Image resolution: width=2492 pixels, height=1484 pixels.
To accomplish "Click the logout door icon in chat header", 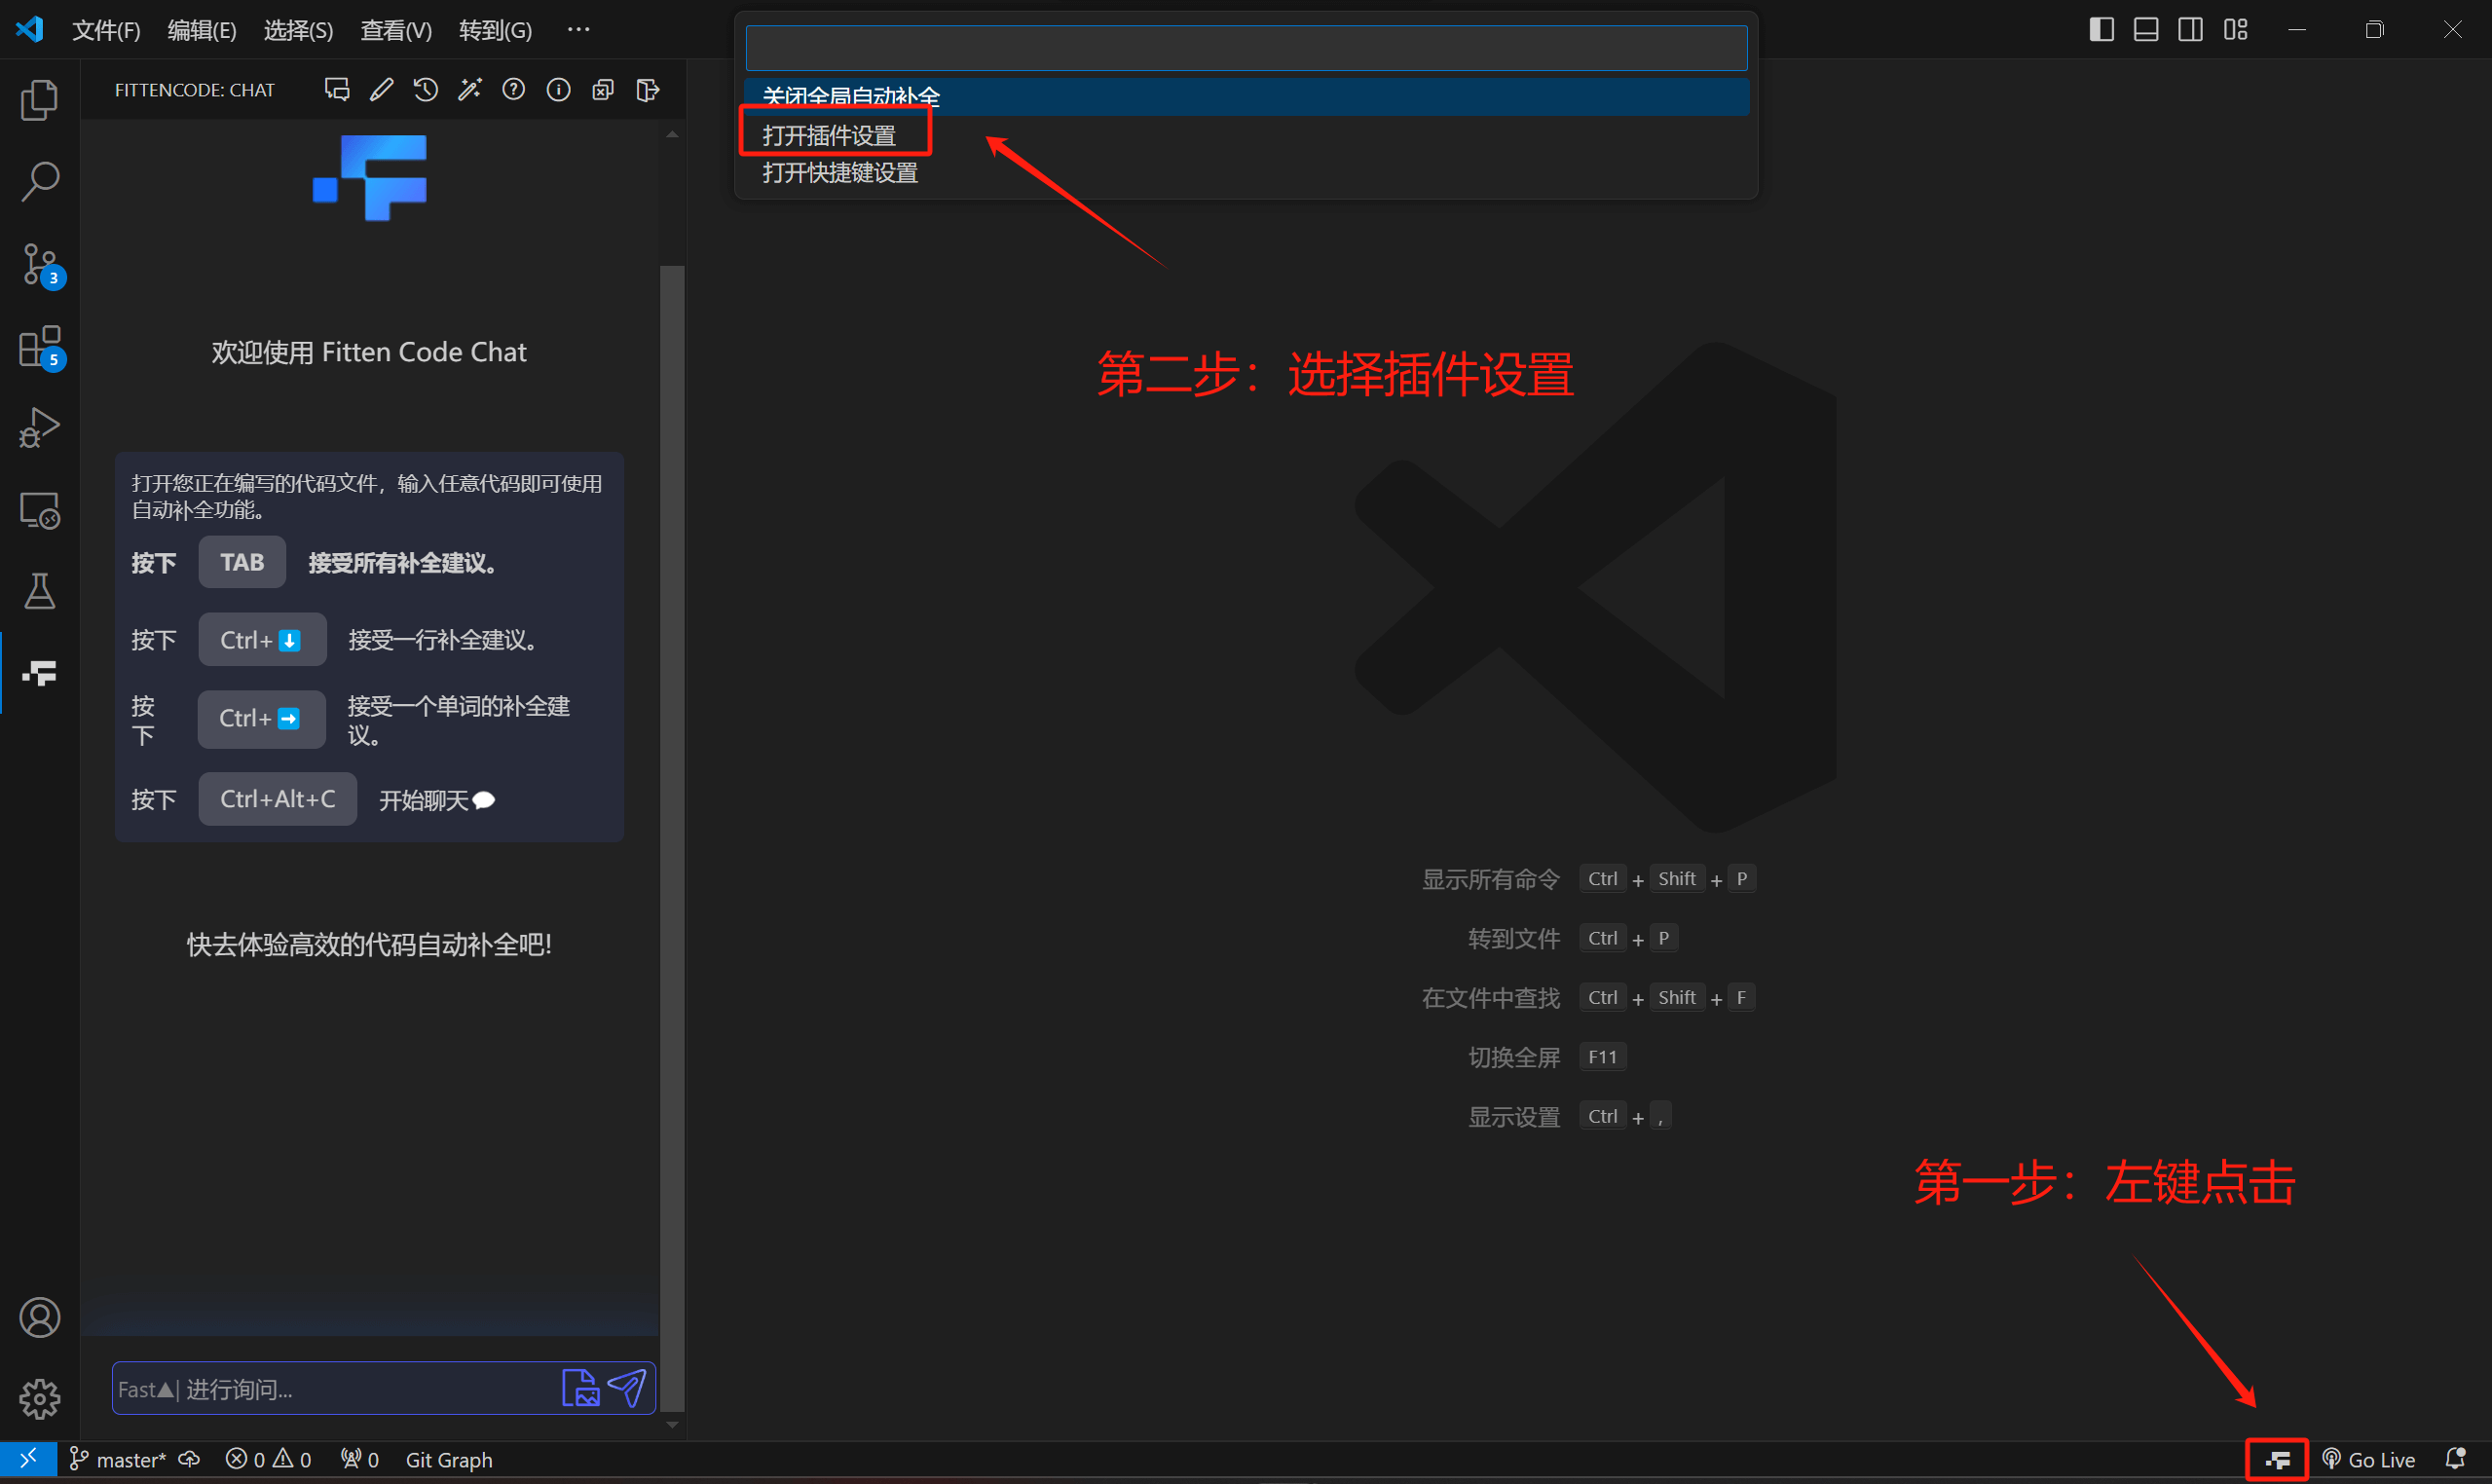I will click(x=647, y=90).
